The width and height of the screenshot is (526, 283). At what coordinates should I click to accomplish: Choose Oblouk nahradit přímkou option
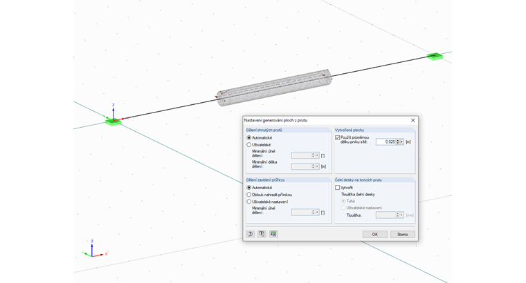249,195
